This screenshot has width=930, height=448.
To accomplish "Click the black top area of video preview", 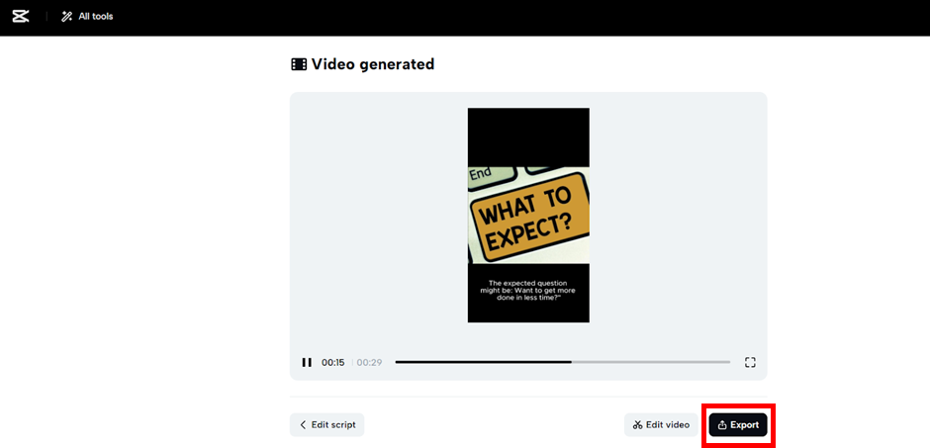I will pyautogui.click(x=528, y=135).
